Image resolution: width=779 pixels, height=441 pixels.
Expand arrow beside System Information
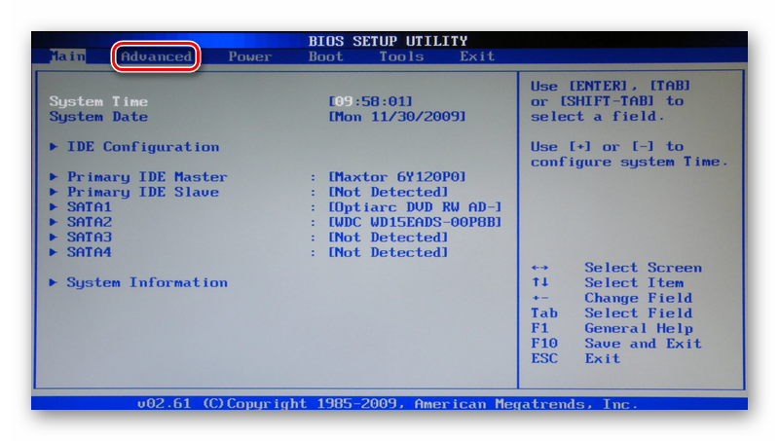[54, 282]
